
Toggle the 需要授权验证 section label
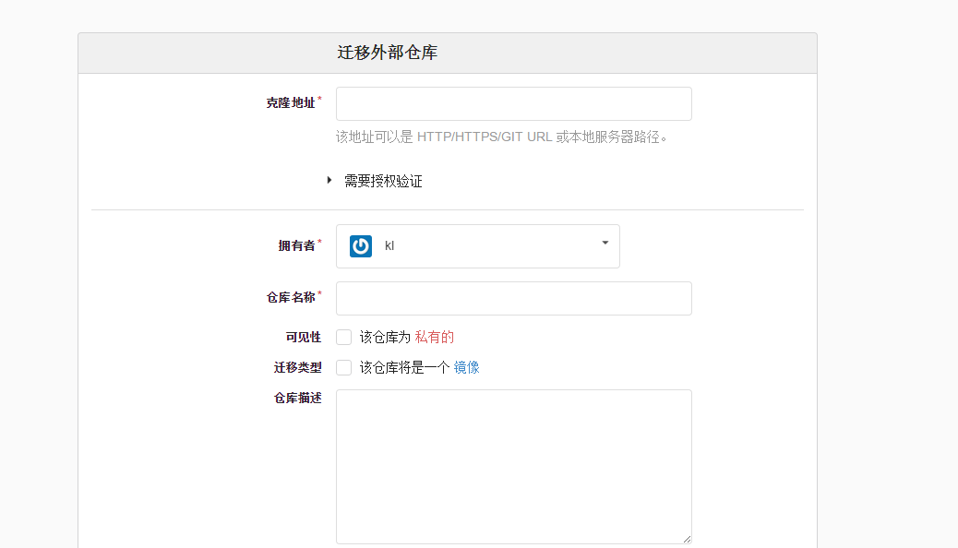coord(383,182)
